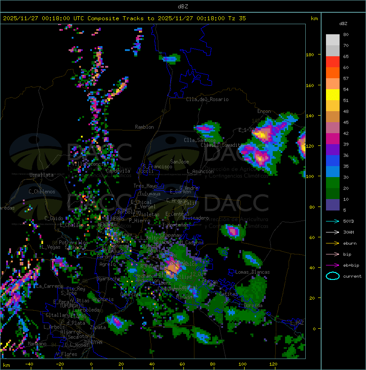
Task: Click the Chapanay place label
Action: point(171,235)
